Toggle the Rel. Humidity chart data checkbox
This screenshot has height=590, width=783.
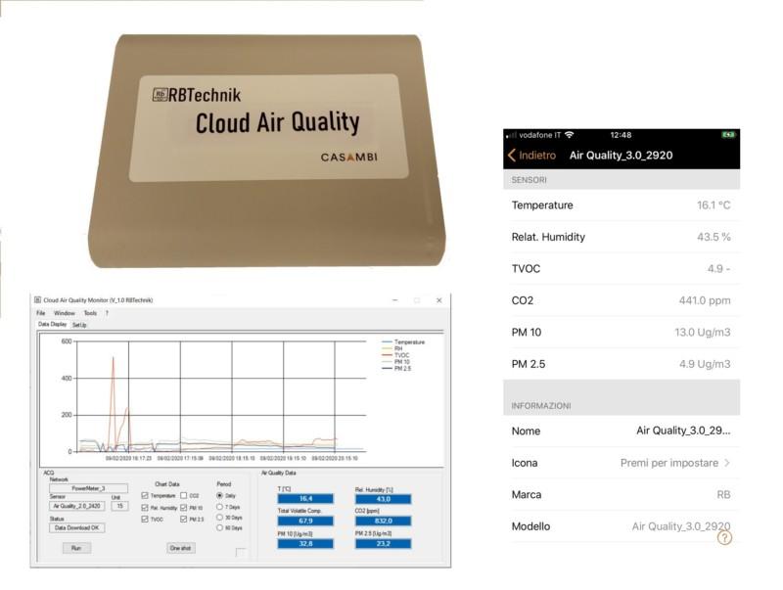tap(145, 508)
